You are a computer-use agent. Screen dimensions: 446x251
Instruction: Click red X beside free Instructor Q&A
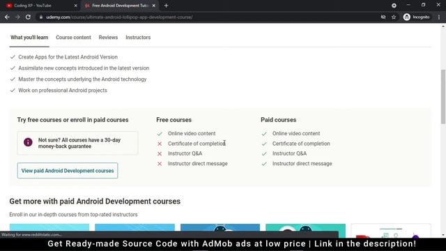click(x=160, y=153)
